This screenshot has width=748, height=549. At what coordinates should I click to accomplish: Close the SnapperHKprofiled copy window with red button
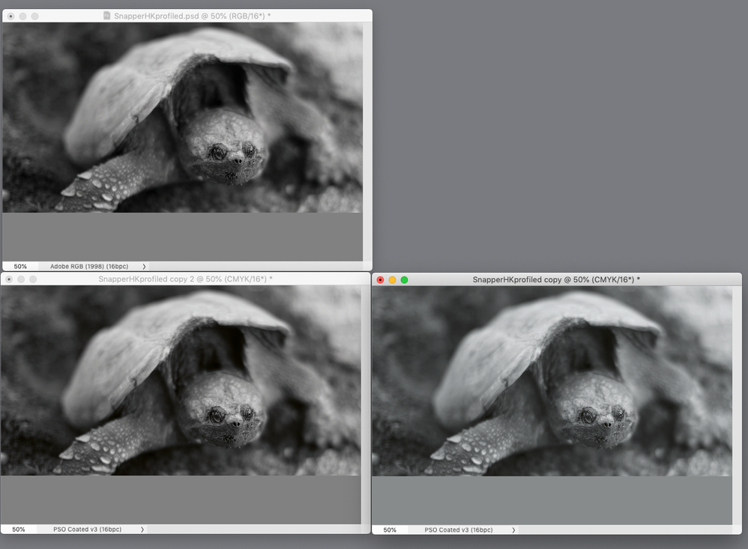[x=380, y=279]
